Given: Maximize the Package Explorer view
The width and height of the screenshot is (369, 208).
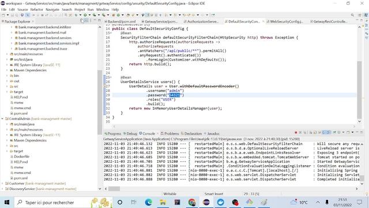Looking at the screenshot, I should pyautogui.click(x=99, y=21).
